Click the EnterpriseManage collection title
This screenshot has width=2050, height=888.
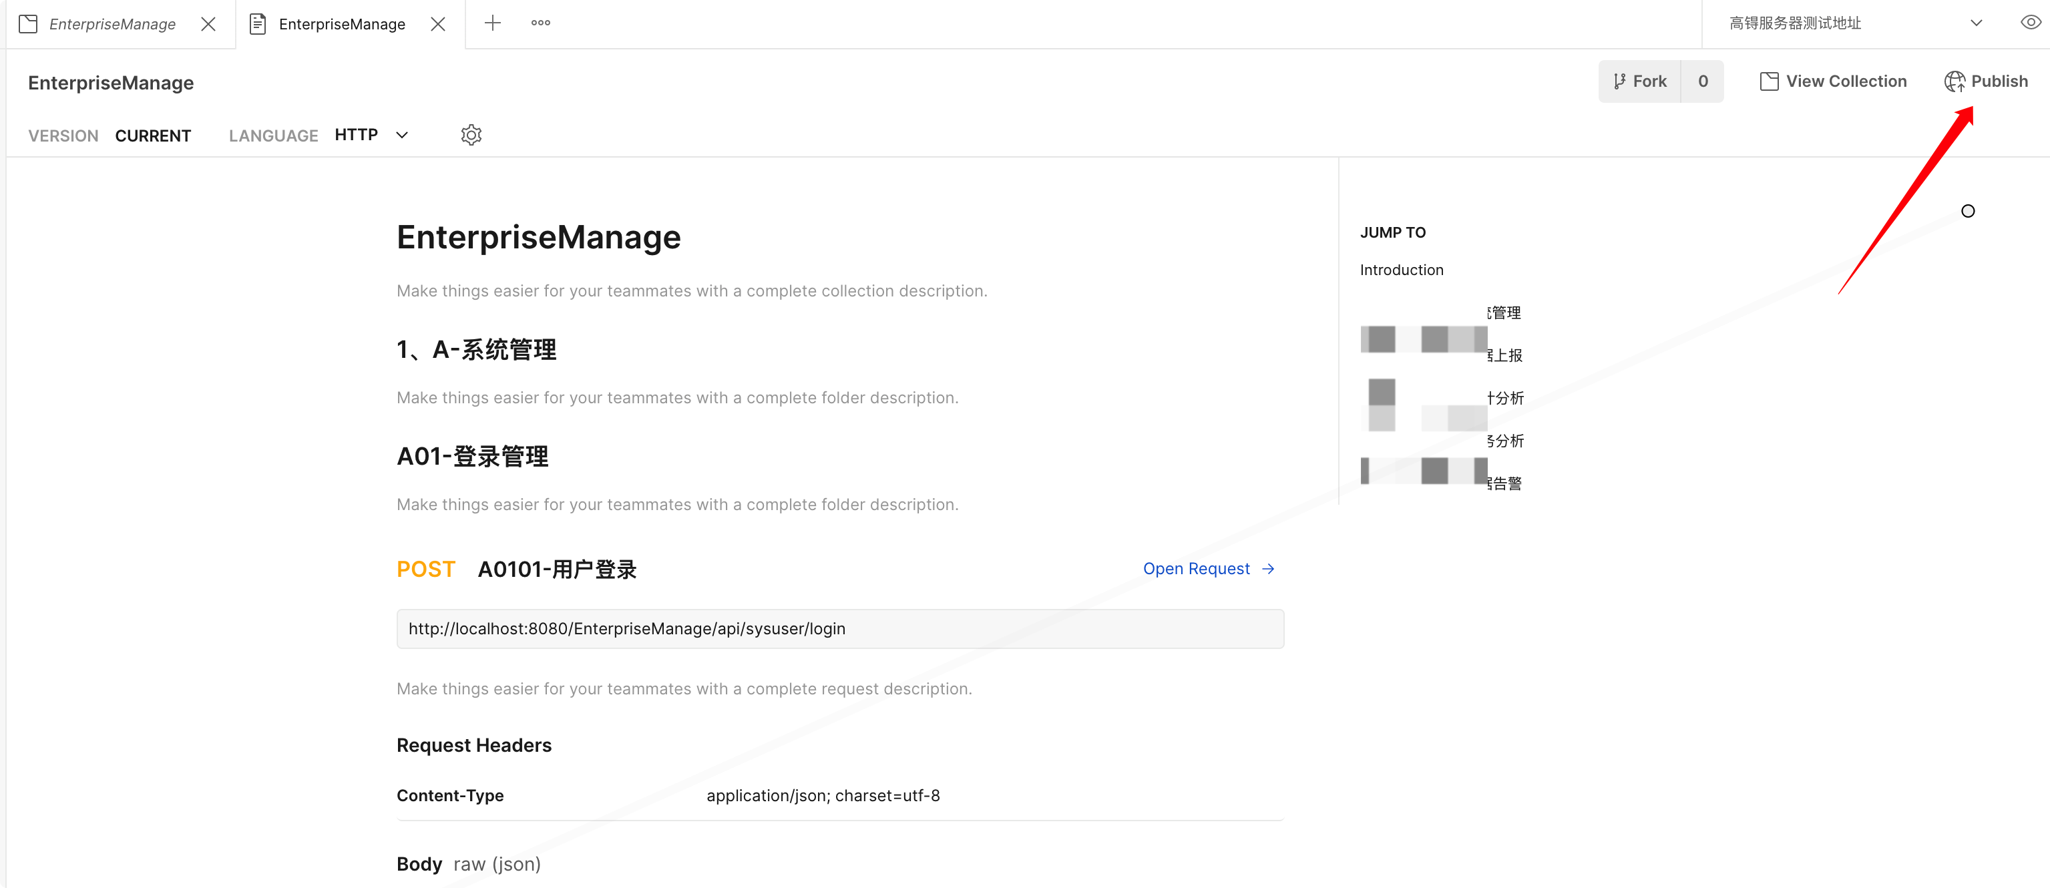111,82
